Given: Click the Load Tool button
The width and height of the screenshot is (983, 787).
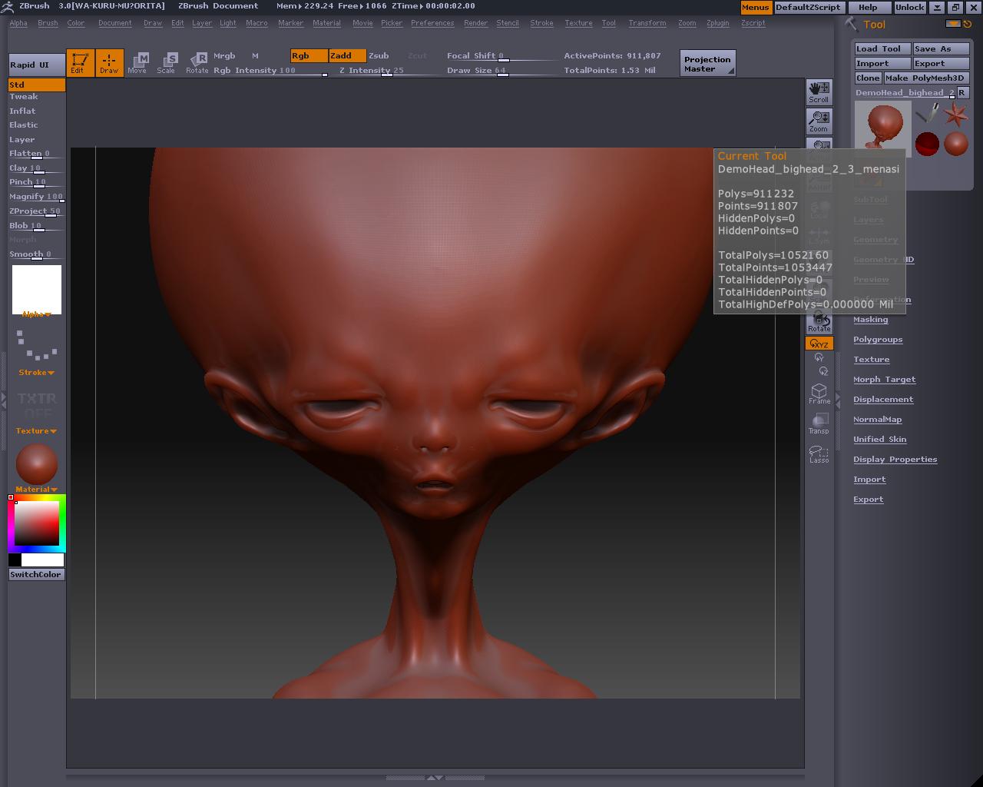Looking at the screenshot, I should tap(883, 48).
